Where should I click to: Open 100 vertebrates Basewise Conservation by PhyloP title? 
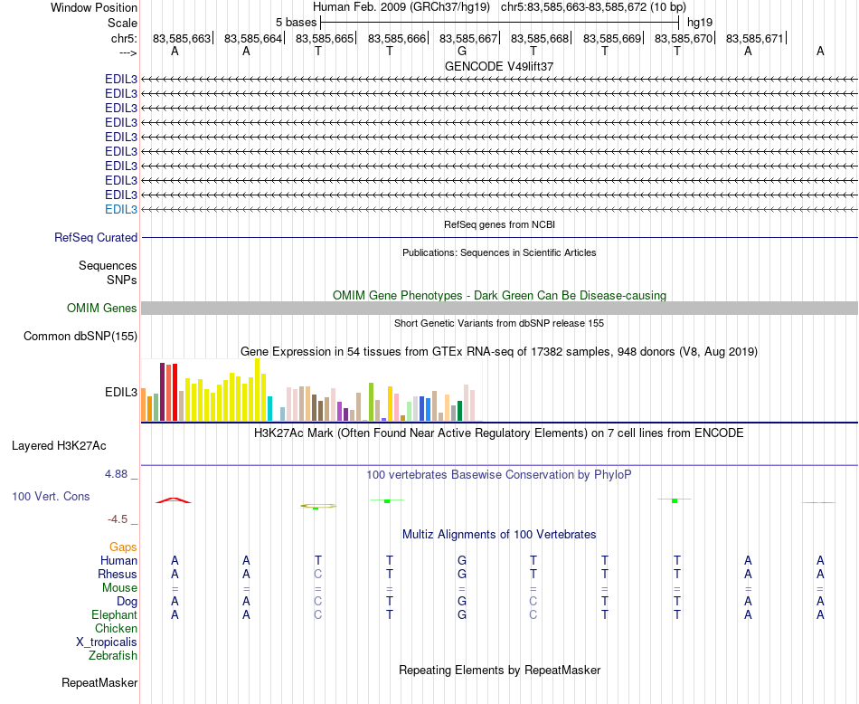499,475
